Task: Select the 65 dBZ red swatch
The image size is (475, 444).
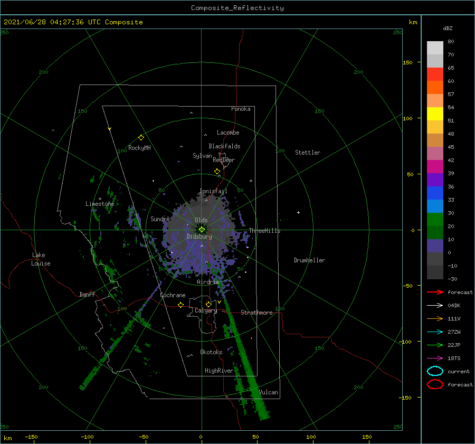Action: click(435, 74)
